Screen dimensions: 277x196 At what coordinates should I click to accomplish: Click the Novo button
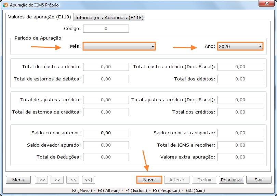click(x=149, y=180)
